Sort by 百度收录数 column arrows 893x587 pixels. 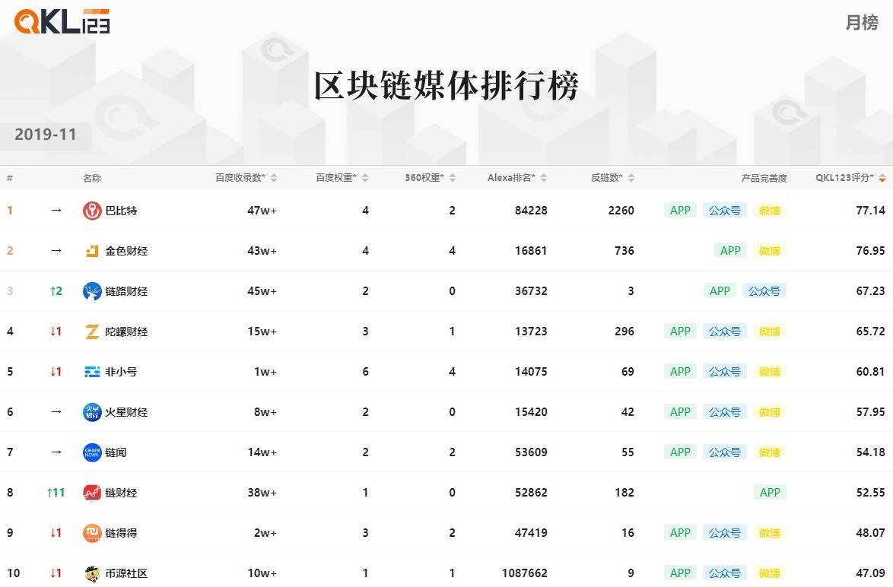(x=274, y=178)
